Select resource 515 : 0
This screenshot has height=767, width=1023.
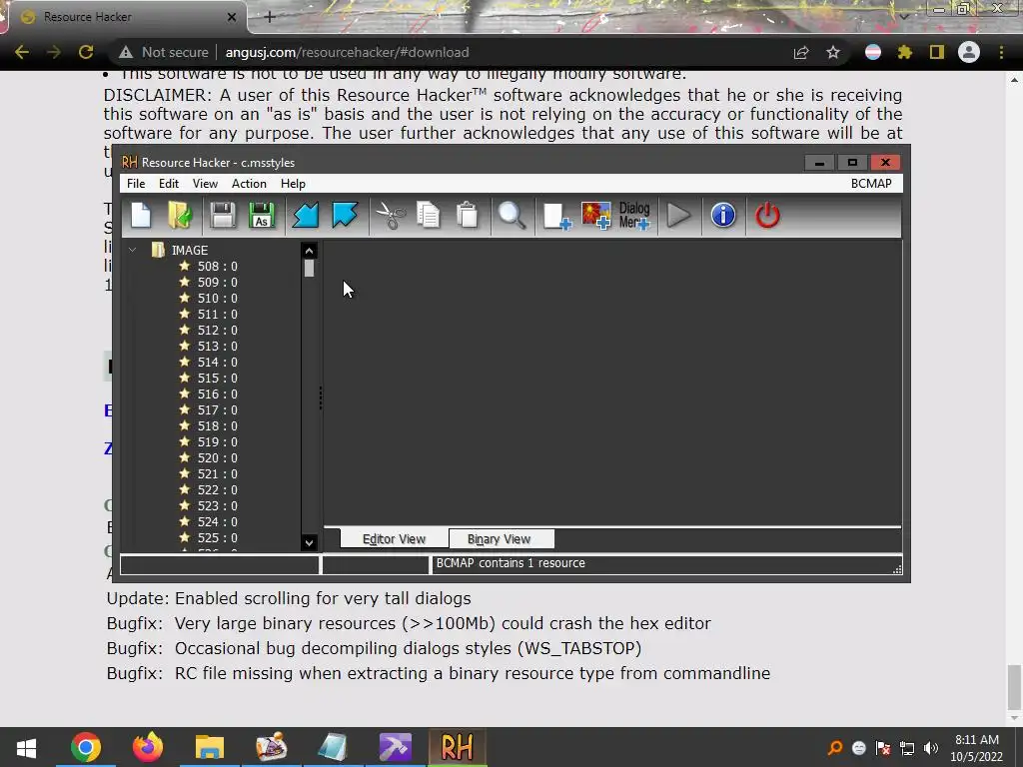pos(217,378)
